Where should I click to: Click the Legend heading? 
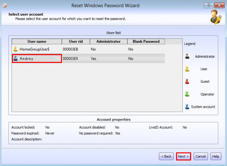tap(190, 44)
